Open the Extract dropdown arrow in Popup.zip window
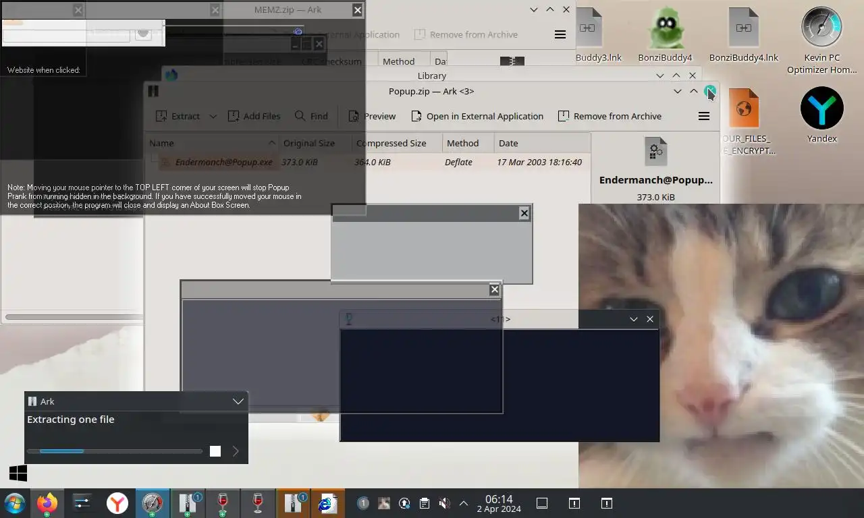Image resolution: width=864 pixels, height=518 pixels. [x=213, y=116]
